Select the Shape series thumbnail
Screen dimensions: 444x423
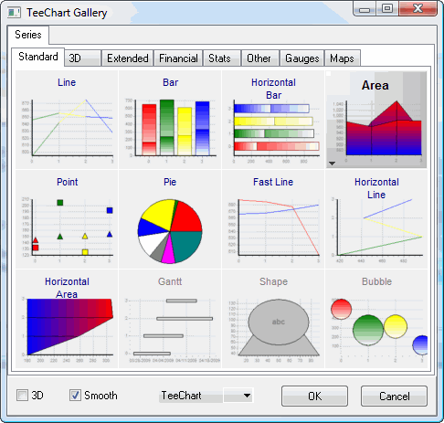(273, 319)
